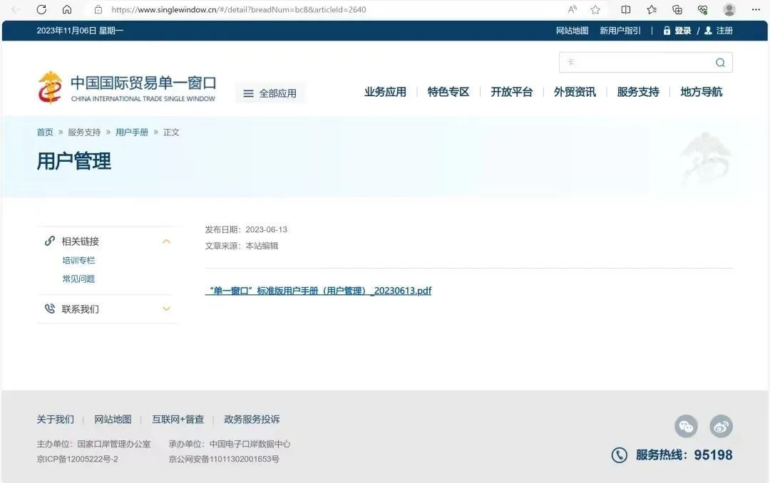Expand the 联系我们 section chevron
Screen dimensions: 770x483
166,309
